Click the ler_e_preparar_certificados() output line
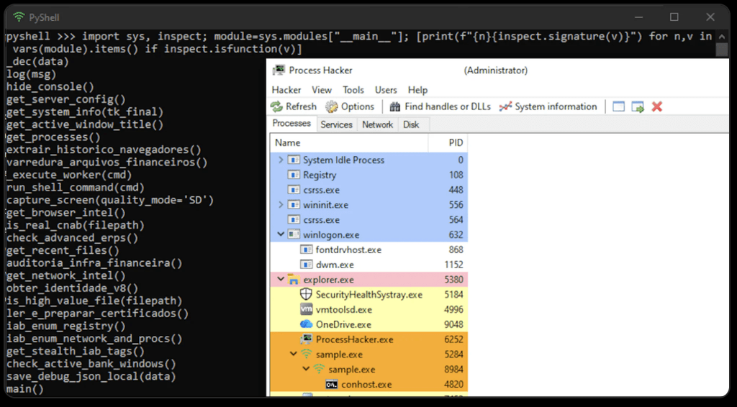Image resolution: width=737 pixels, height=407 pixels. pos(97,314)
